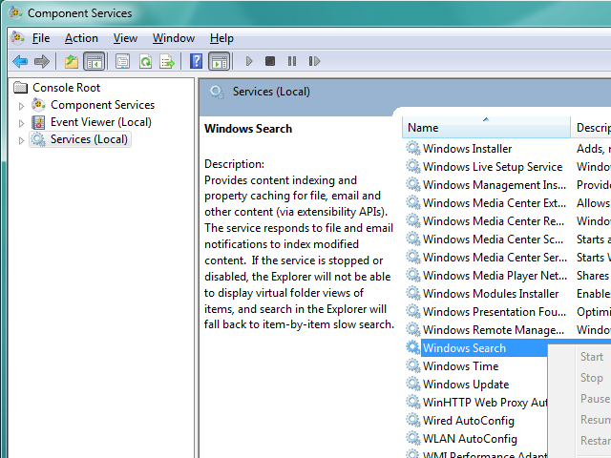
Task: Open the Help menu
Action: (x=221, y=38)
